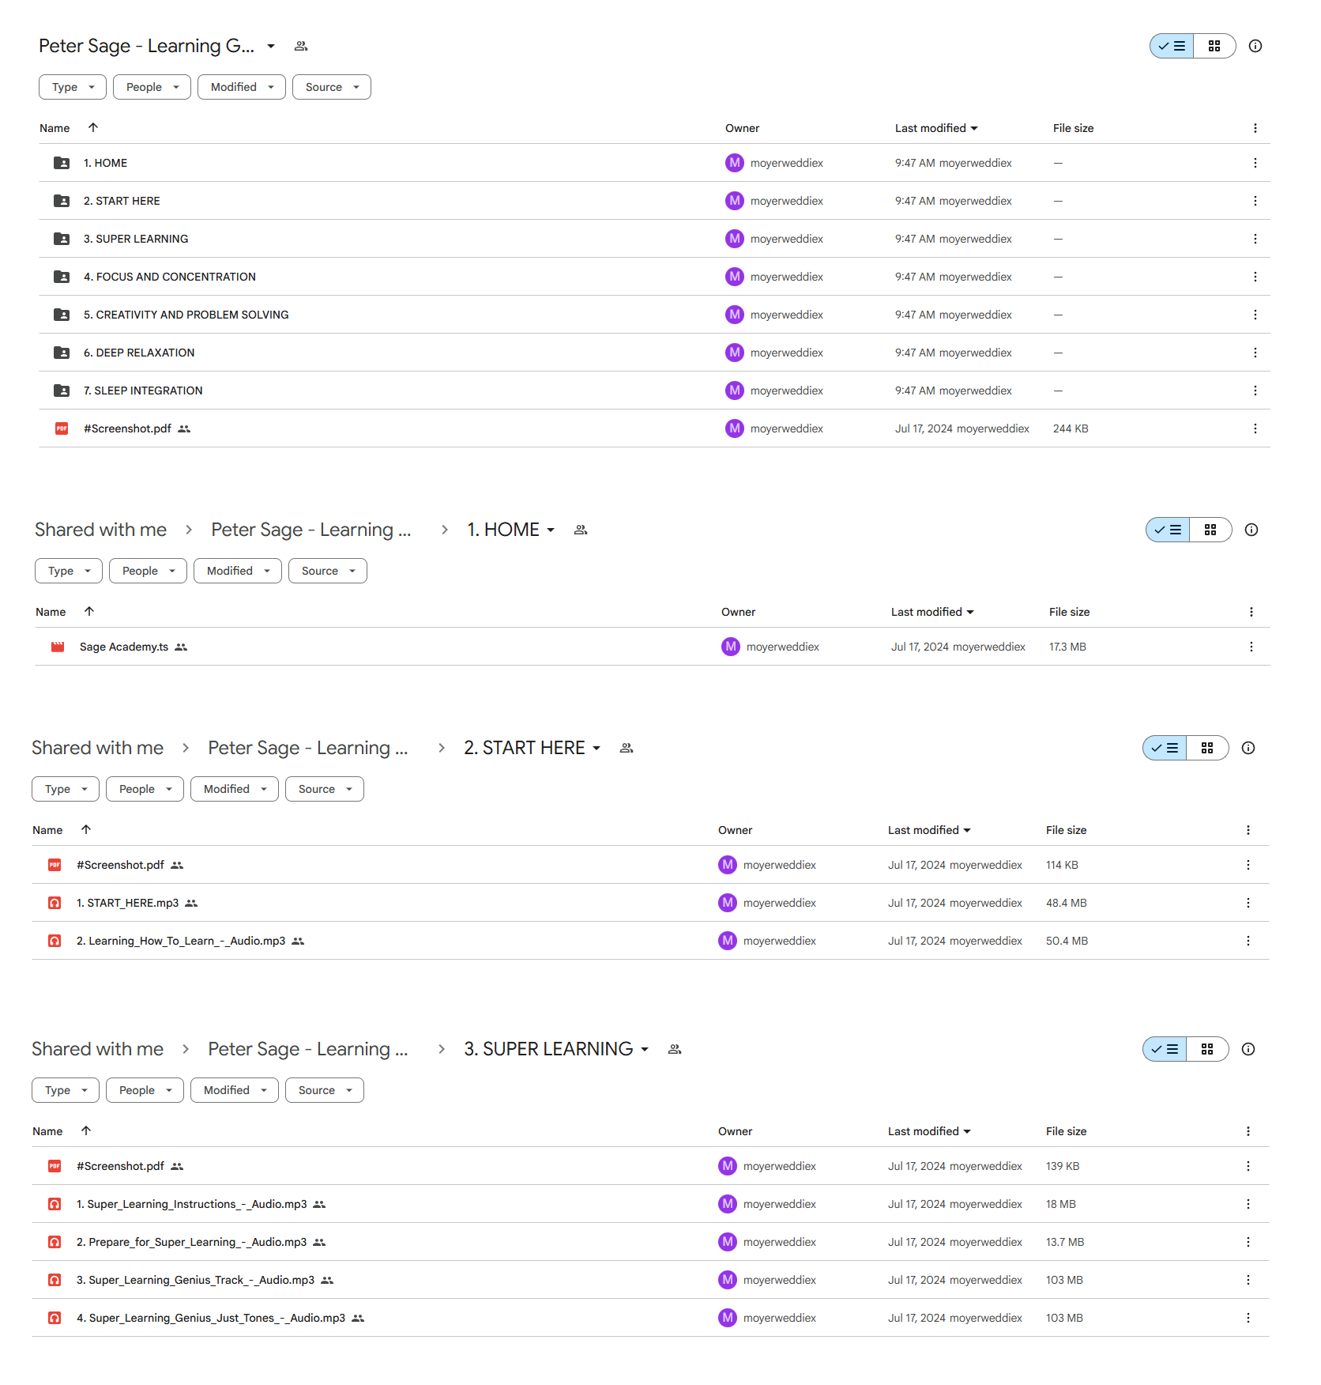This screenshot has height=1385, width=1321.
Task: Select list layout in 2. START HERE section
Action: (x=1165, y=748)
